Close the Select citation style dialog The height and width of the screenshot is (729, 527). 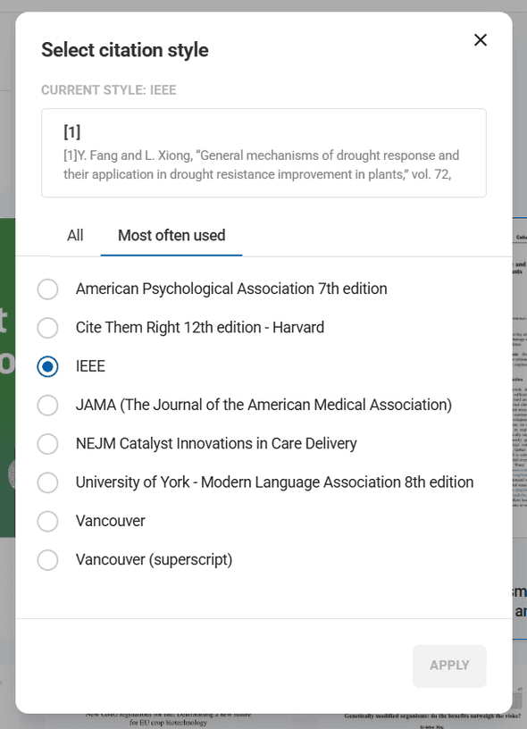pos(480,39)
